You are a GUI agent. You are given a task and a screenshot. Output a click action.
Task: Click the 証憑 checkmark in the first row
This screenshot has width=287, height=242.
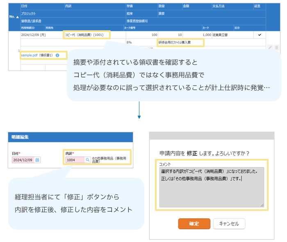[x=259, y=35]
